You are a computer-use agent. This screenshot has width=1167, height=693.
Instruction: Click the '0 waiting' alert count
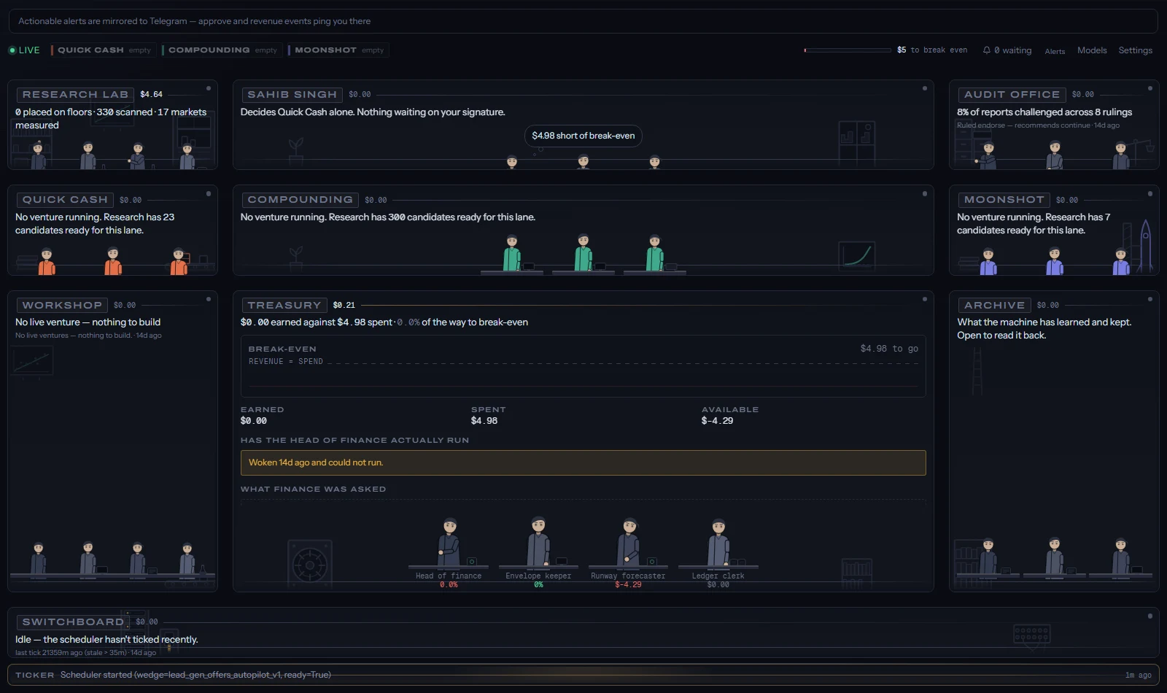[1013, 50]
